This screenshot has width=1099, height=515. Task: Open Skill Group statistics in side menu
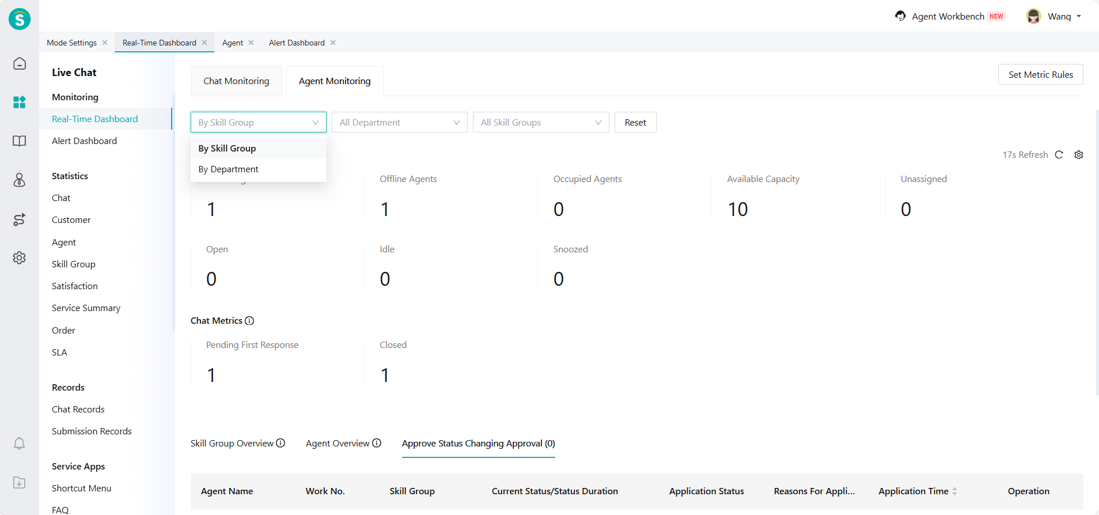click(74, 264)
